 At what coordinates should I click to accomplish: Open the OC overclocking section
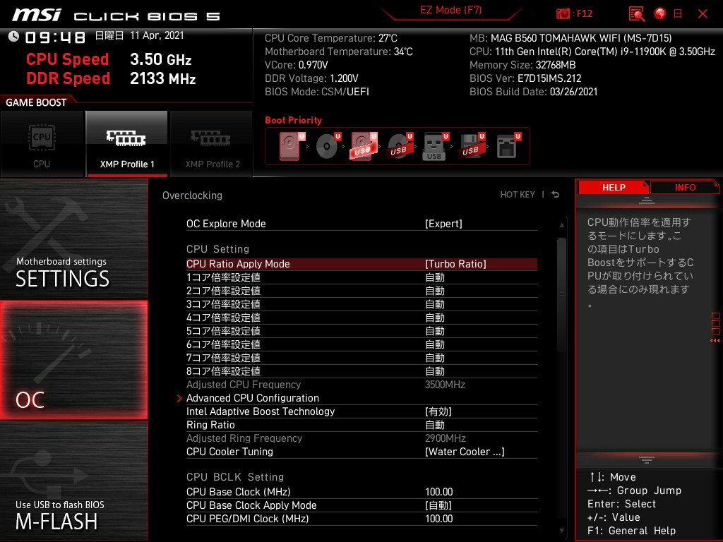[73, 360]
